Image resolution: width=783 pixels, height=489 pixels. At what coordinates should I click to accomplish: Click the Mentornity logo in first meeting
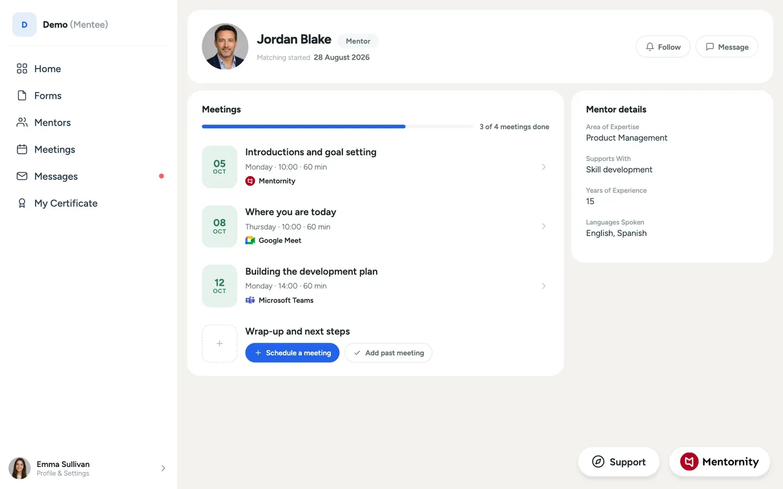250,181
